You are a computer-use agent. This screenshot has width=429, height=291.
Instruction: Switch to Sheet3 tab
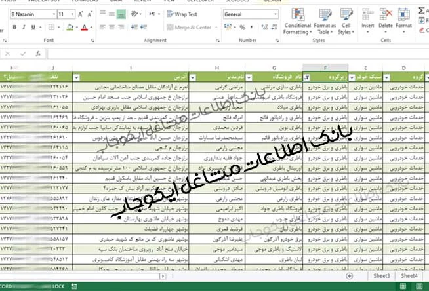tap(382, 276)
